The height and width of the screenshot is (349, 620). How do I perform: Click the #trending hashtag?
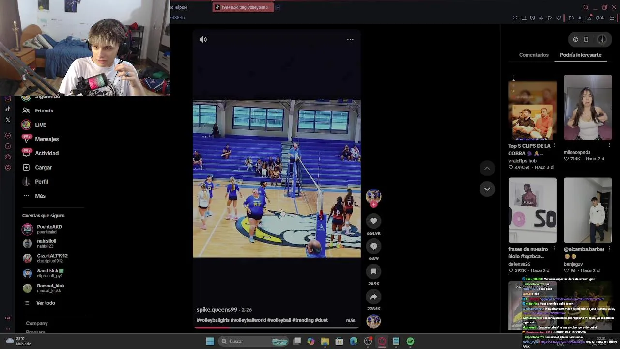(x=303, y=320)
